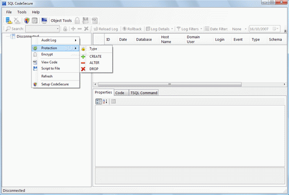Choose View Code in the context menu
Image resolution: width=289 pixels, height=195 pixels.
55,62
